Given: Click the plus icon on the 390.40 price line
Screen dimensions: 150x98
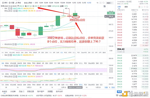Looking at the screenshot, I should point(106,16).
